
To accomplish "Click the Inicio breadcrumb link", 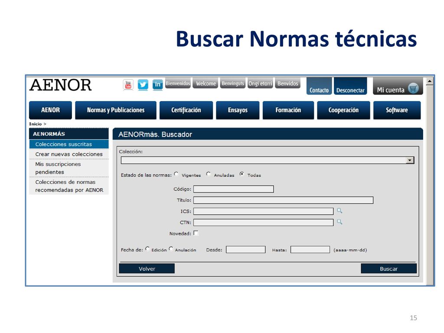I will tap(36, 124).
